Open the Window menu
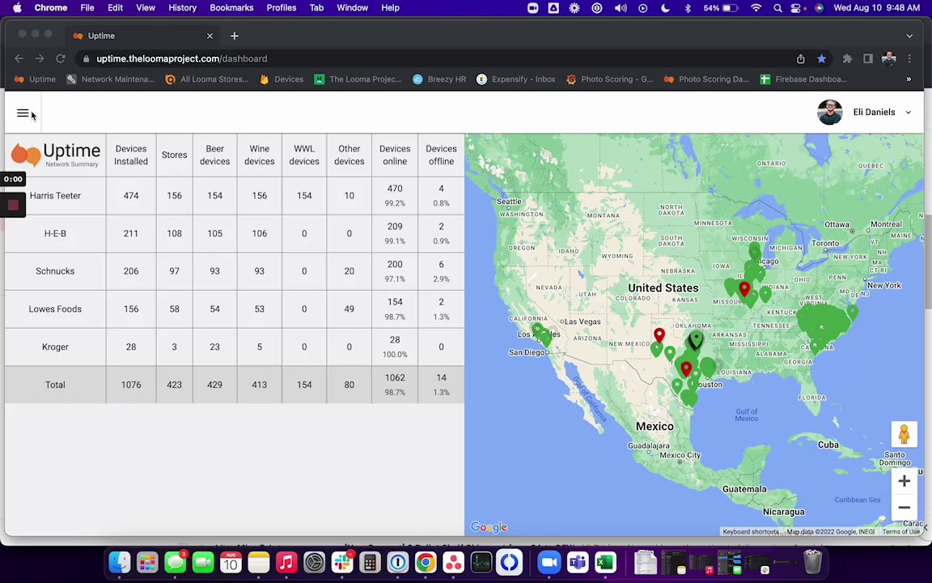Image resolution: width=932 pixels, height=583 pixels. click(x=353, y=8)
